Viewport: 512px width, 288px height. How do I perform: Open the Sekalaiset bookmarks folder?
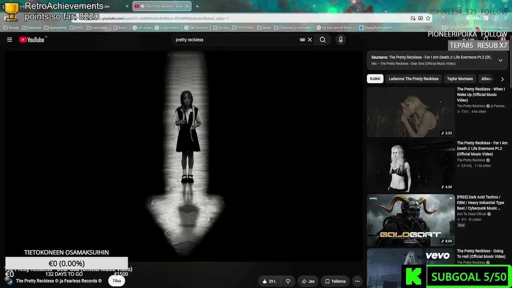click(x=32, y=28)
